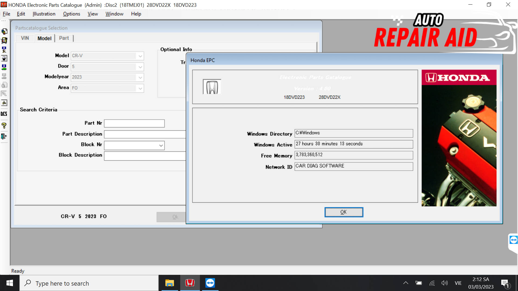Click the Part Nr input field

point(134,123)
